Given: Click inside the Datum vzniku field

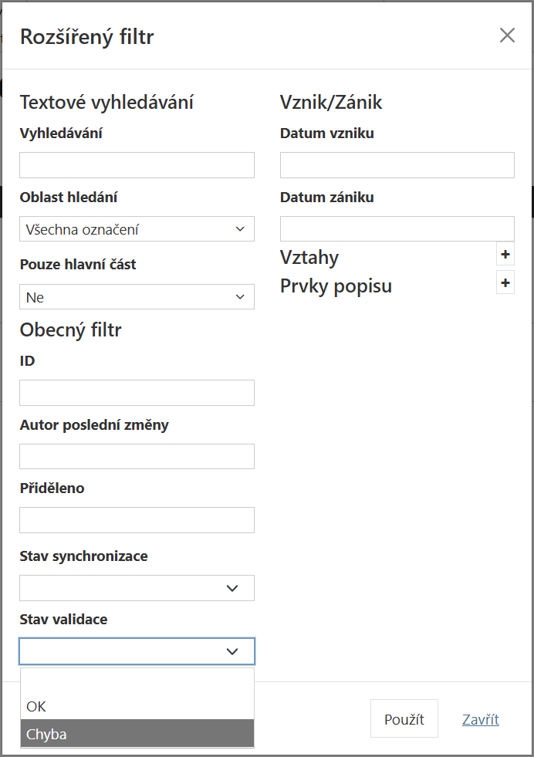Looking at the screenshot, I should (x=397, y=164).
